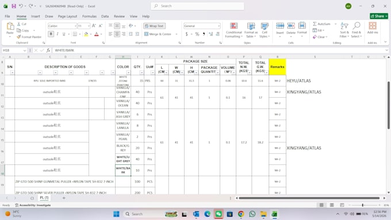Apply Comma Style number format
Viewport: 391px width, 220px height.
pyautogui.click(x=204, y=34)
